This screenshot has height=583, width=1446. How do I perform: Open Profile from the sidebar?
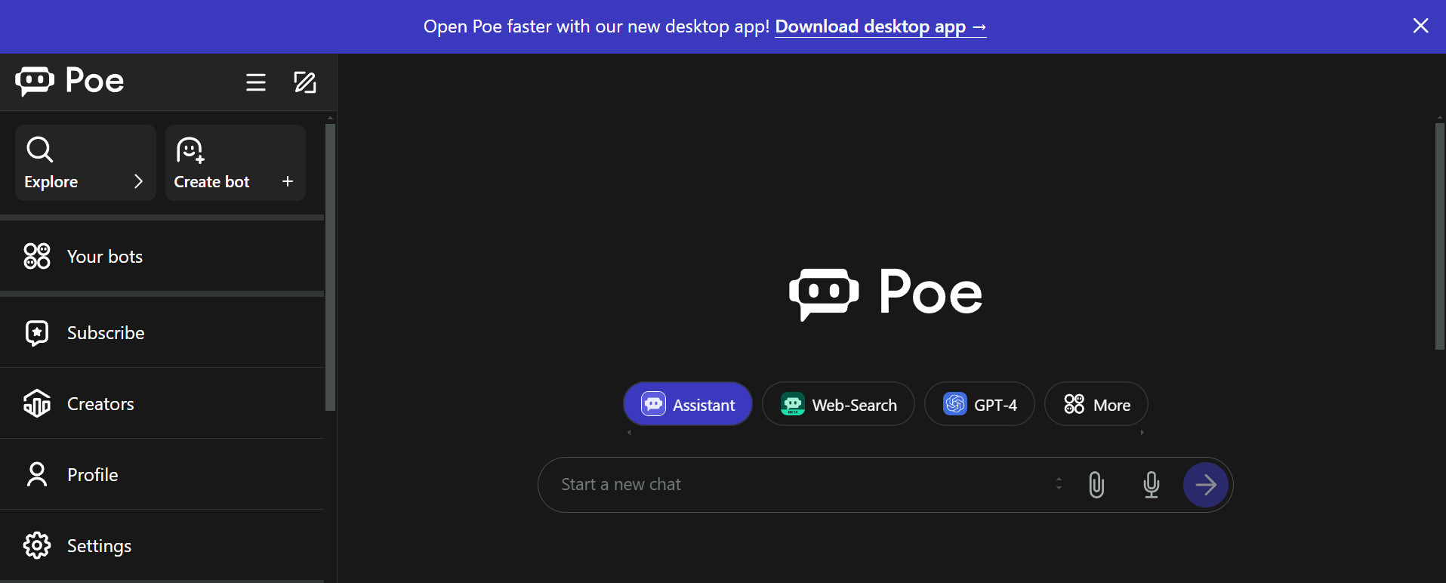point(162,474)
